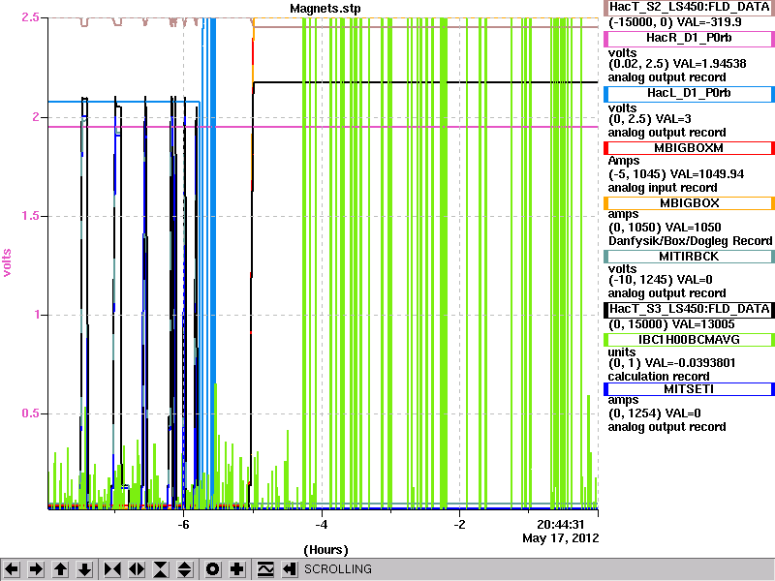Click the Danfysik/Box/Dogleg Record description
775x581 pixels.
690,240
